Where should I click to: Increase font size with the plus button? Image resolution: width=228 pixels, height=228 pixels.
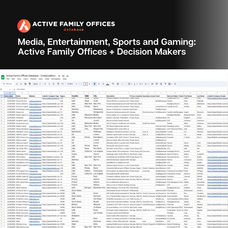(89, 84)
